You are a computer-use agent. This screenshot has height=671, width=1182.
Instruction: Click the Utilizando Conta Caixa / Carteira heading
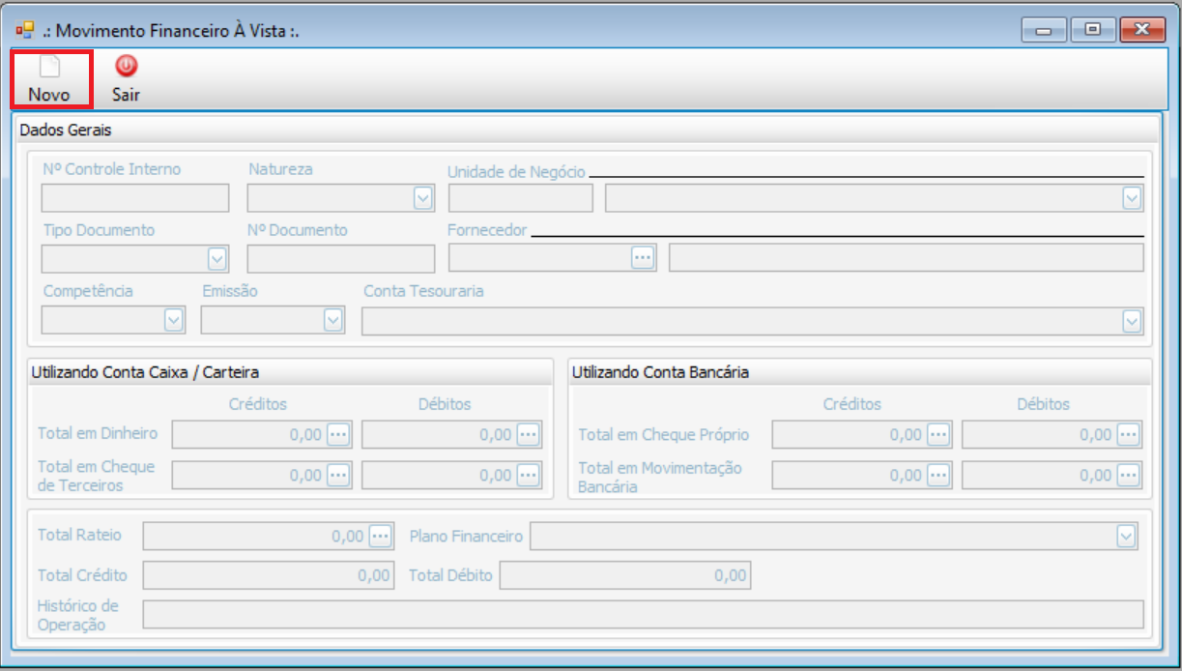145,371
